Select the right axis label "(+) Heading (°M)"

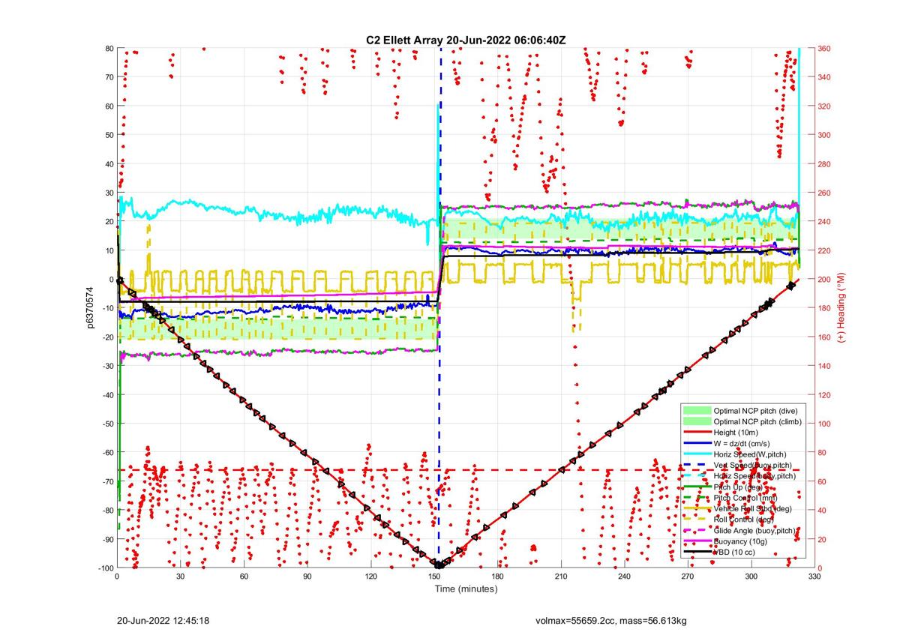841,308
